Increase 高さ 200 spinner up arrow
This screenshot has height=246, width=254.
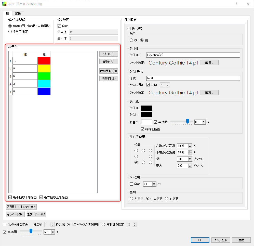pos(190,165)
